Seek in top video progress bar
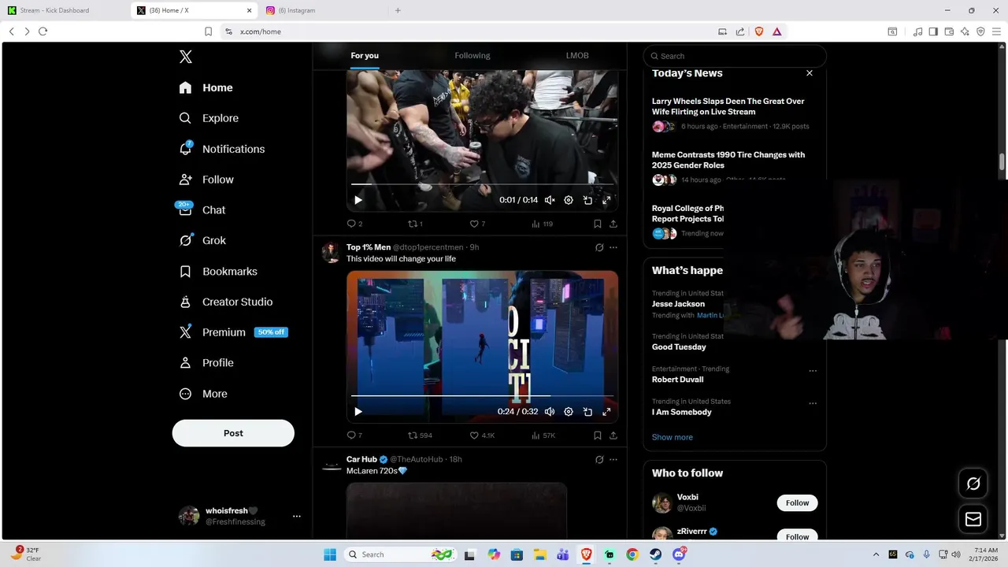 (x=482, y=184)
